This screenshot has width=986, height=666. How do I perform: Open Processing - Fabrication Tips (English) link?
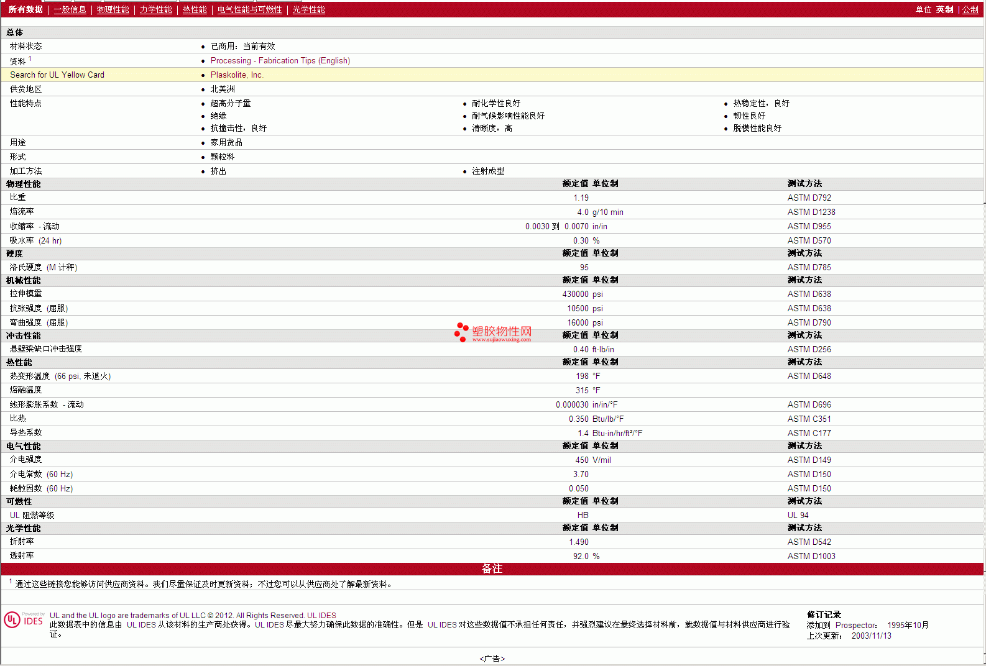point(280,61)
